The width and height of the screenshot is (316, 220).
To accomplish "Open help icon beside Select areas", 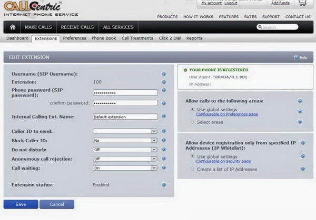I will pyautogui.click(x=300, y=122).
